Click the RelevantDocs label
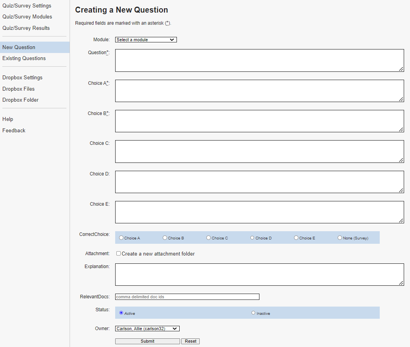The width and height of the screenshot is (410, 347). [x=95, y=297]
